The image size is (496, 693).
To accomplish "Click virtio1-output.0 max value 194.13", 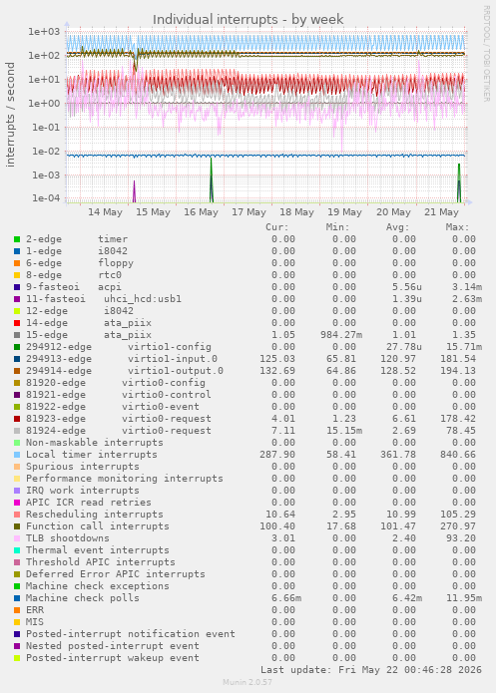I will click(x=458, y=371).
